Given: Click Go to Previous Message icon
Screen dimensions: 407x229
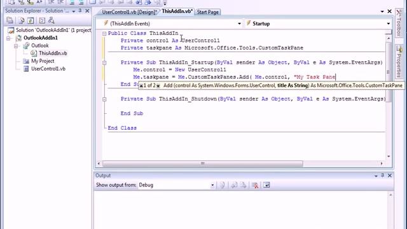Looking at the screenshot, I should (x=234, y=185).
